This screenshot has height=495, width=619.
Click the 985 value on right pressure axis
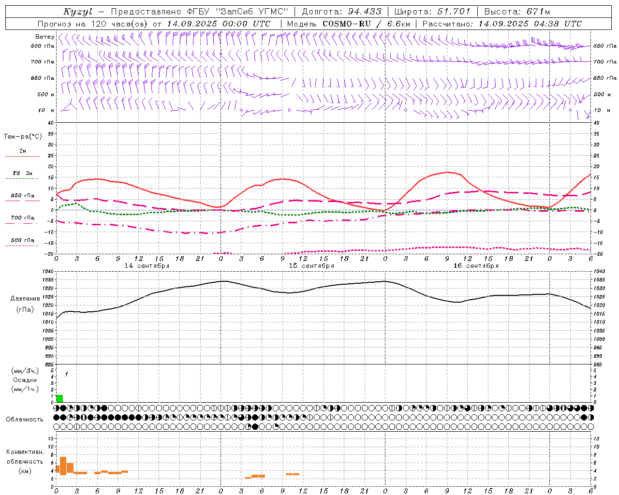tap(599, 364)
